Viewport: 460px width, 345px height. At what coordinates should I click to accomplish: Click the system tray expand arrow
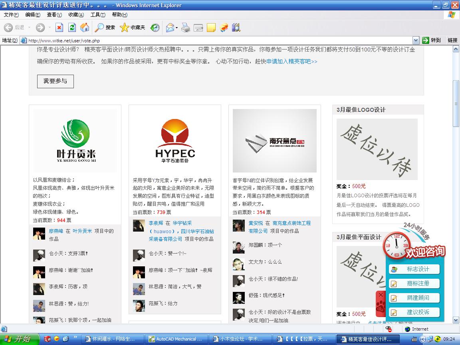tap(422, 339)
